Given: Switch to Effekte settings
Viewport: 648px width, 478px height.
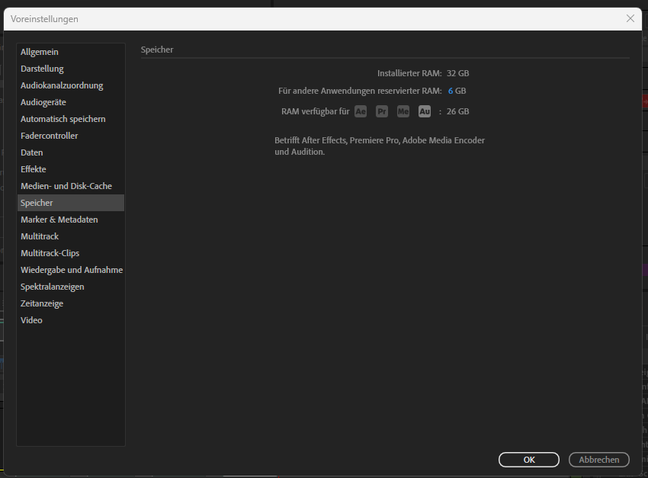Looking at the screenshot, I should [x=33, y=168].
